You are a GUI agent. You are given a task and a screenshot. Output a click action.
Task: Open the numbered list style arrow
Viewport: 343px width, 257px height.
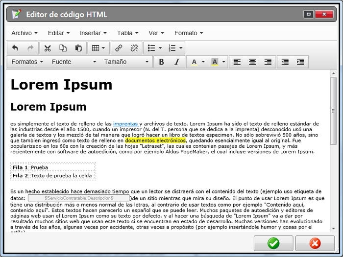pyautogui.click(x=181, y=48)
